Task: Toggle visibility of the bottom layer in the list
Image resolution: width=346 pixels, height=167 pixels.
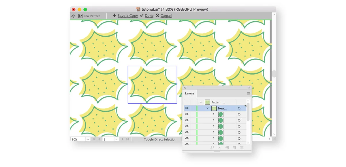Action: click(x=187, y=144)
